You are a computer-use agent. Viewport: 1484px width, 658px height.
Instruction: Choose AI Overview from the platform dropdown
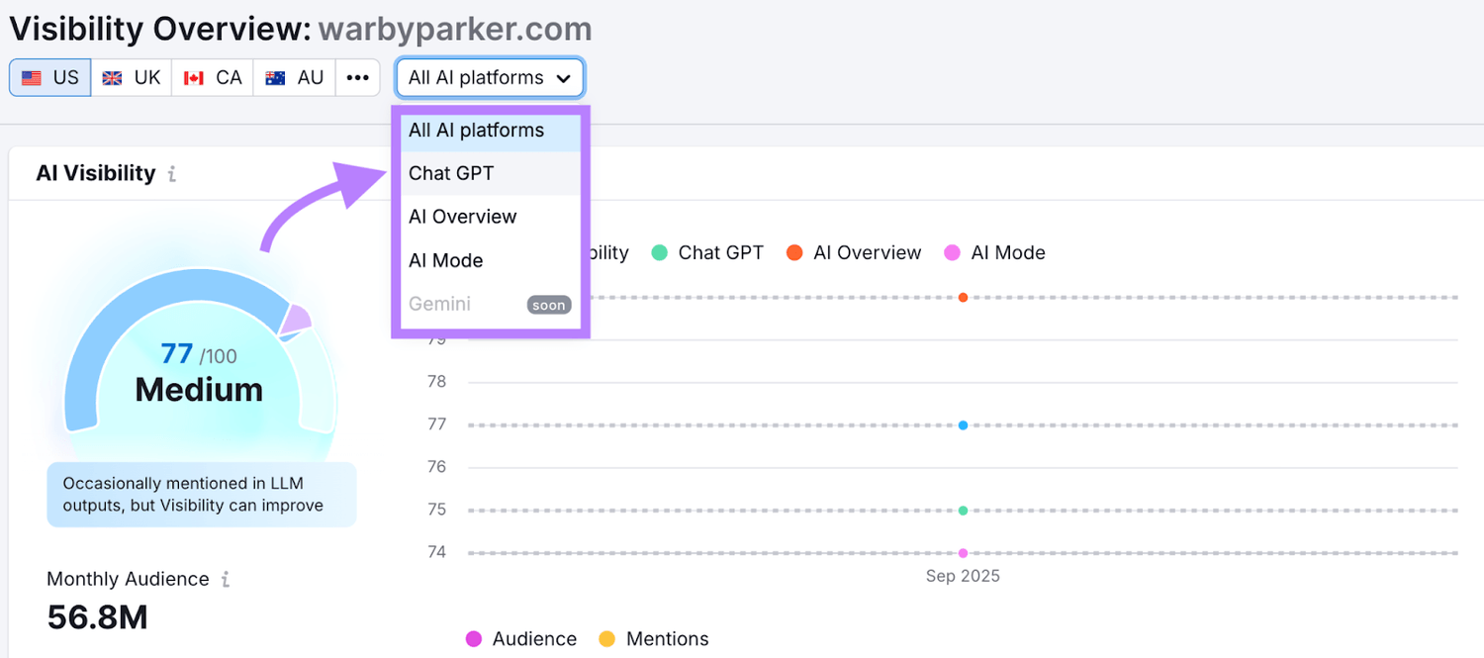462,217
